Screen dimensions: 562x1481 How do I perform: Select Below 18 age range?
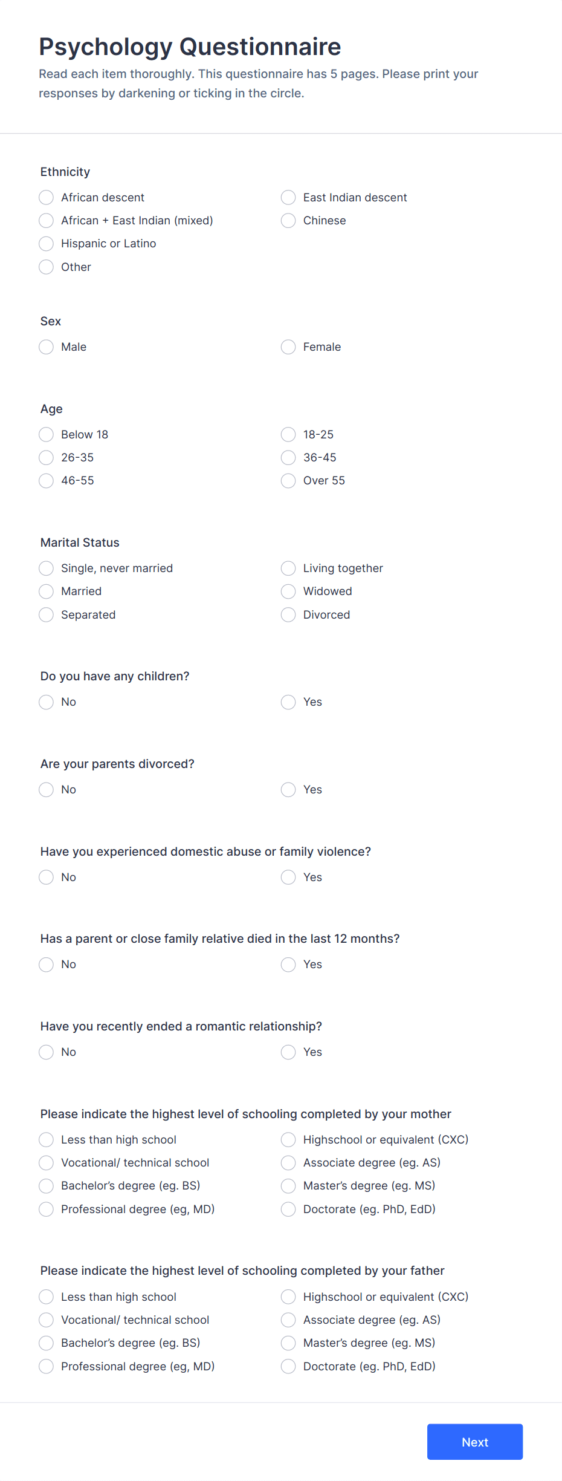46,434
